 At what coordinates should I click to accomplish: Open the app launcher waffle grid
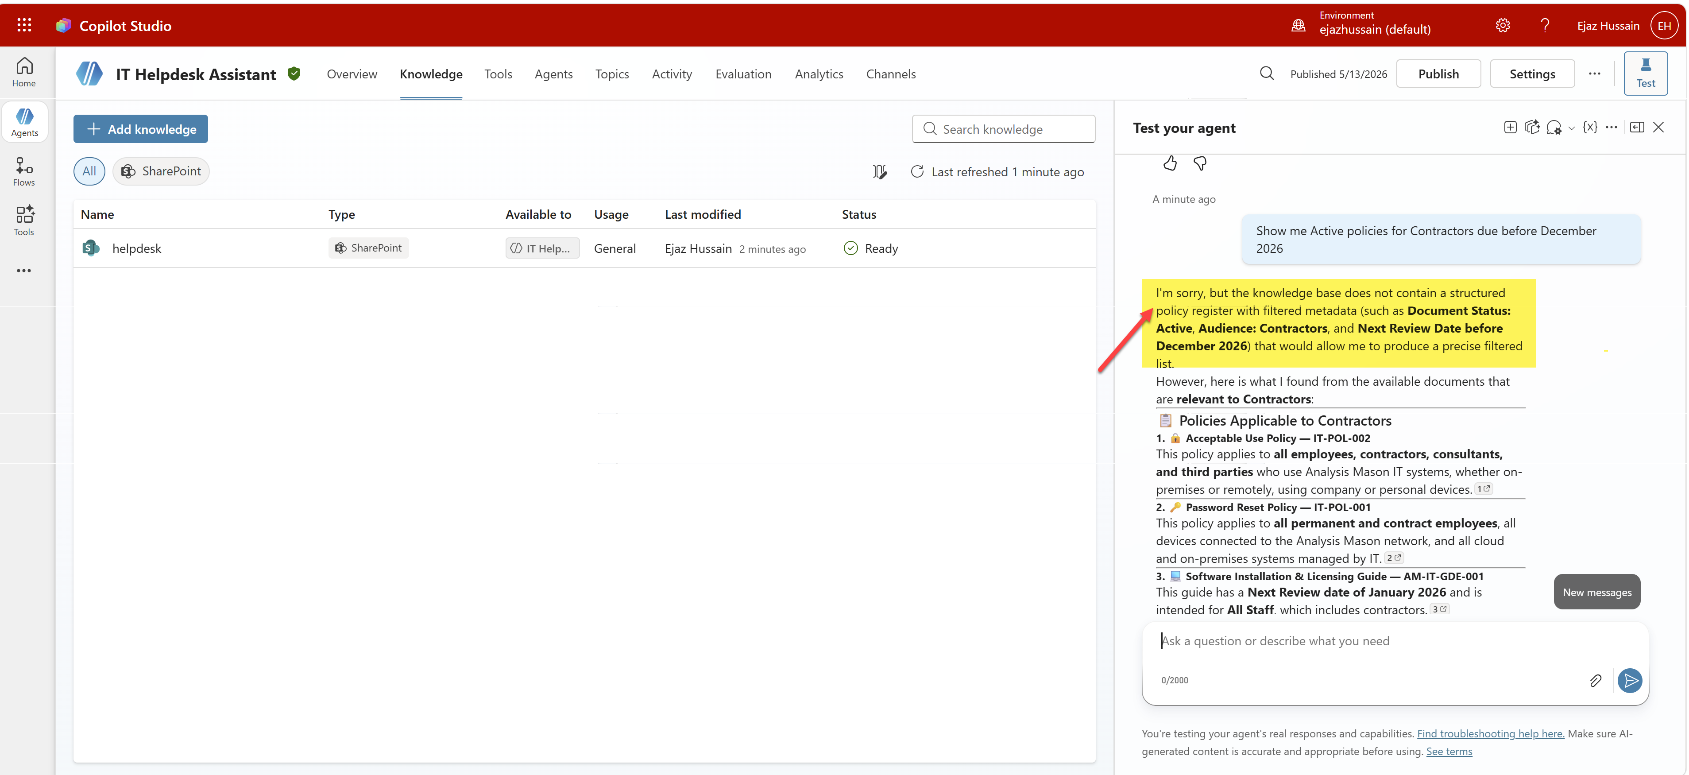pyautogui.click(x=24, y=25)
